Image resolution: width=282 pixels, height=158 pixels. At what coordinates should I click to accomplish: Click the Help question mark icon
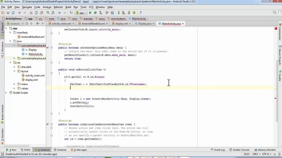[x=141, y=13]
